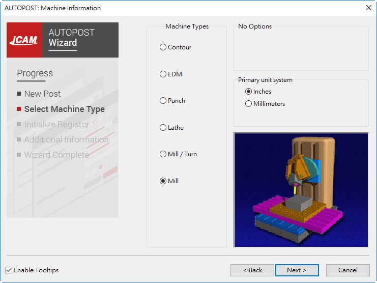Close the Machine Information dialog window

pyautogui.click(x=368, y=8)
